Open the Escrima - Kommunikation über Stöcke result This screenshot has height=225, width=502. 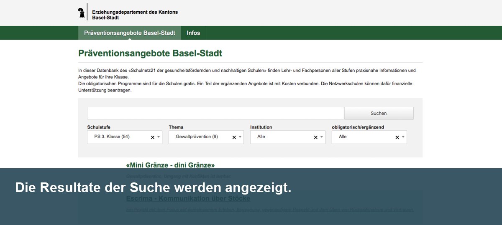[188, 198]
